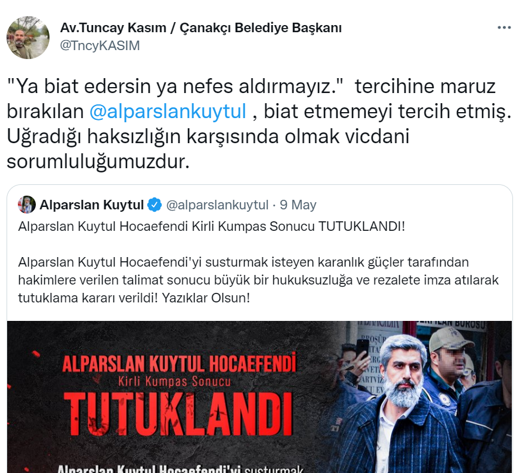
Task: Click the blue verified badge
Action: click(x=155, y=205)
